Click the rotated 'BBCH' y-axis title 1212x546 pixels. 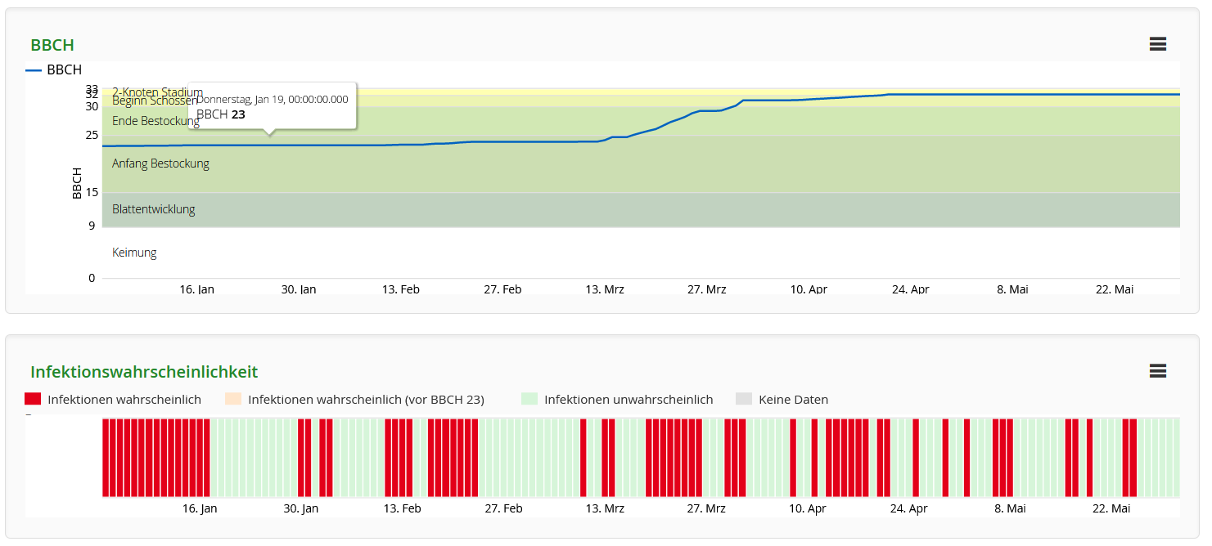pyautogui.click(x=77, y=183)
